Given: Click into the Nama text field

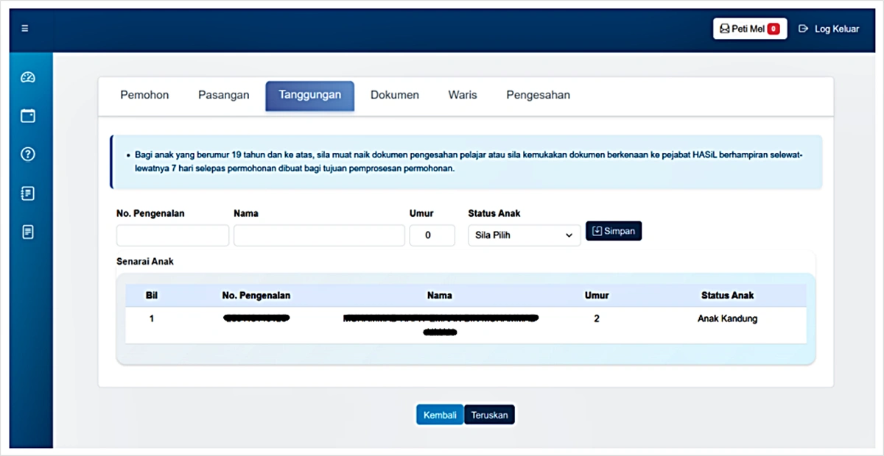Looking at the screenshot, I should click(x=319, y=235).
